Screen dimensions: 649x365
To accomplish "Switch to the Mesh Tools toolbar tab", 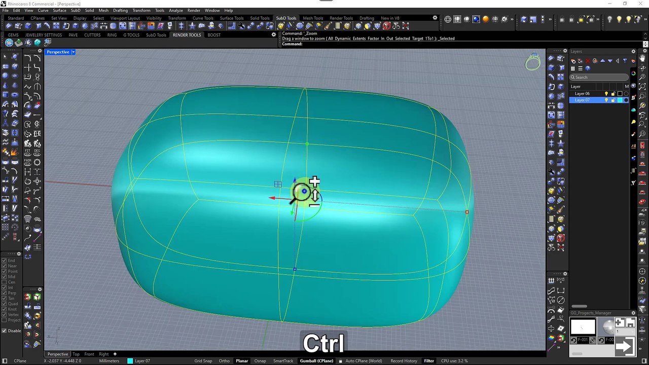I will 313,18.
